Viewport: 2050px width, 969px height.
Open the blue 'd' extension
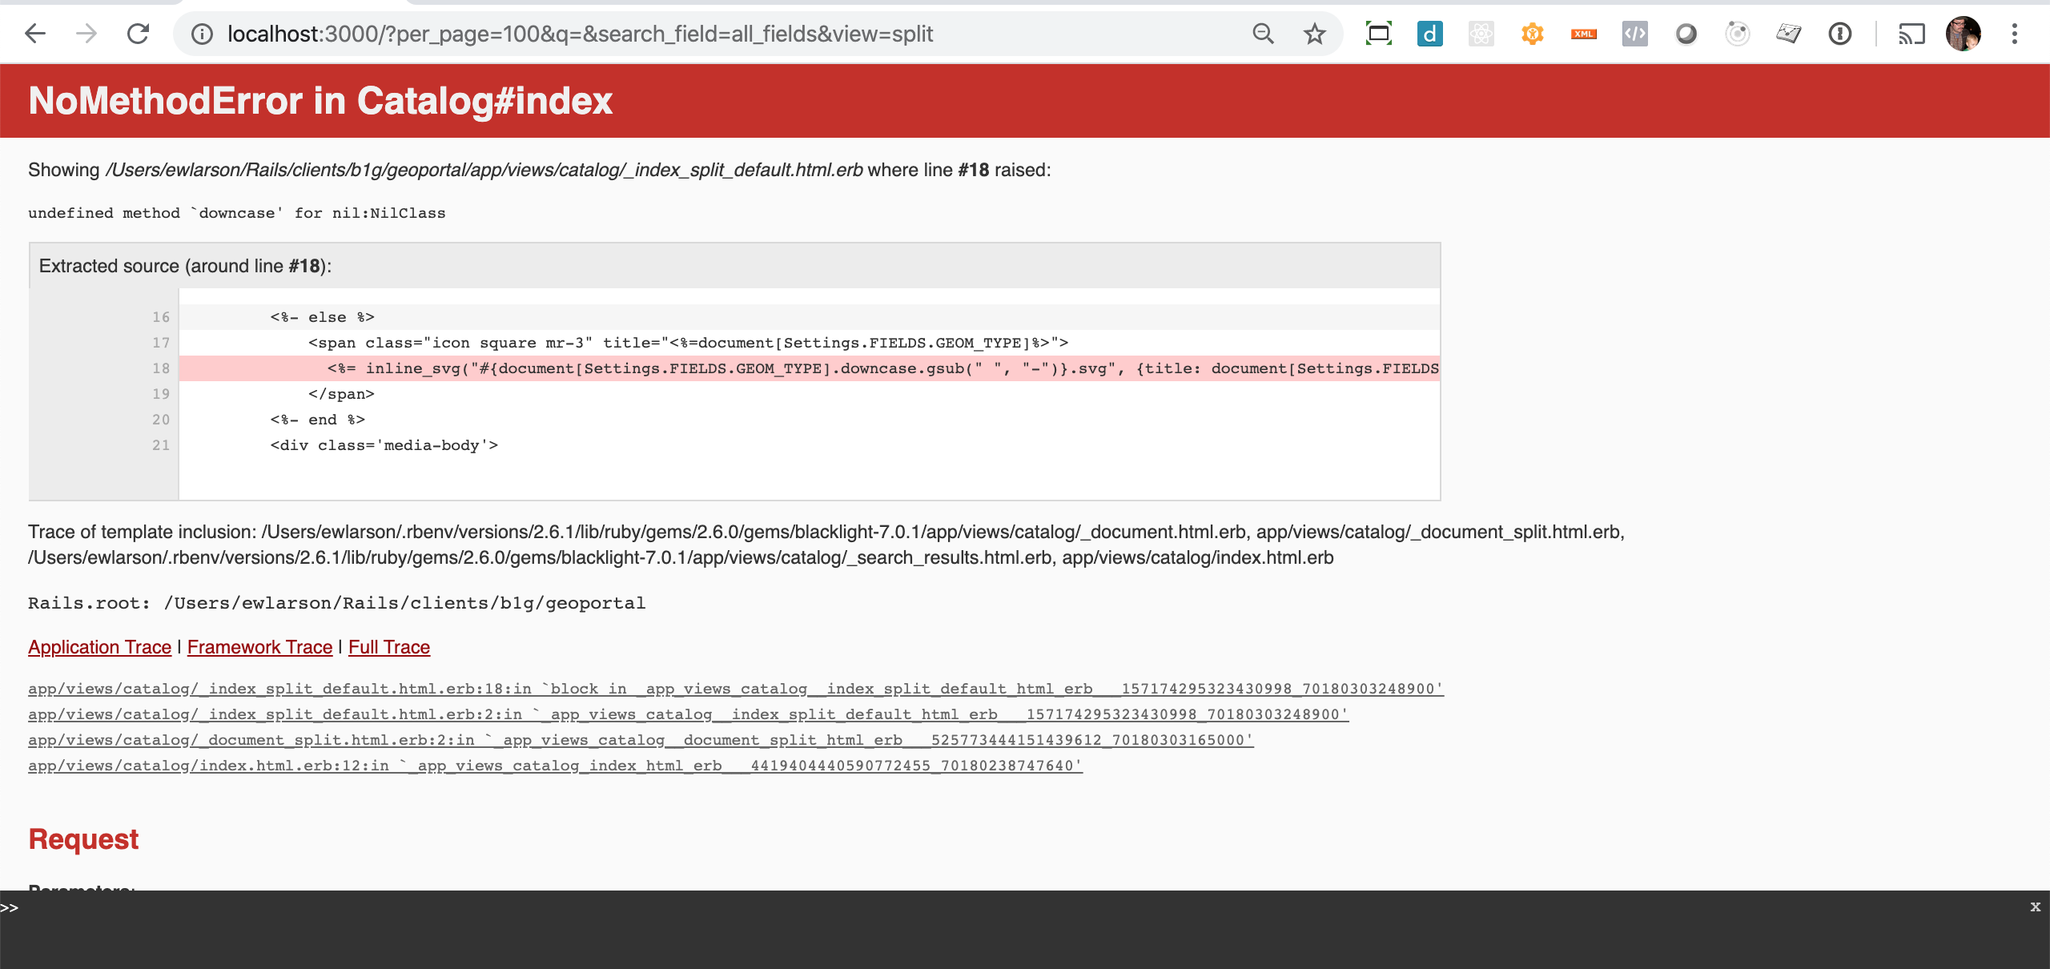coord(1429,34)
